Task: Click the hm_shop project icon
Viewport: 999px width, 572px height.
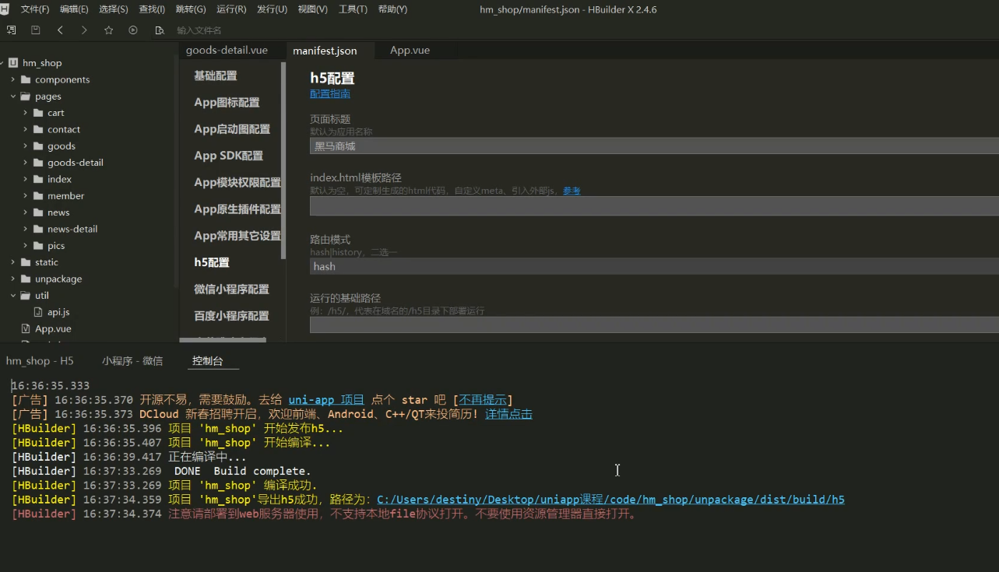Action: (x=12, y=63)
